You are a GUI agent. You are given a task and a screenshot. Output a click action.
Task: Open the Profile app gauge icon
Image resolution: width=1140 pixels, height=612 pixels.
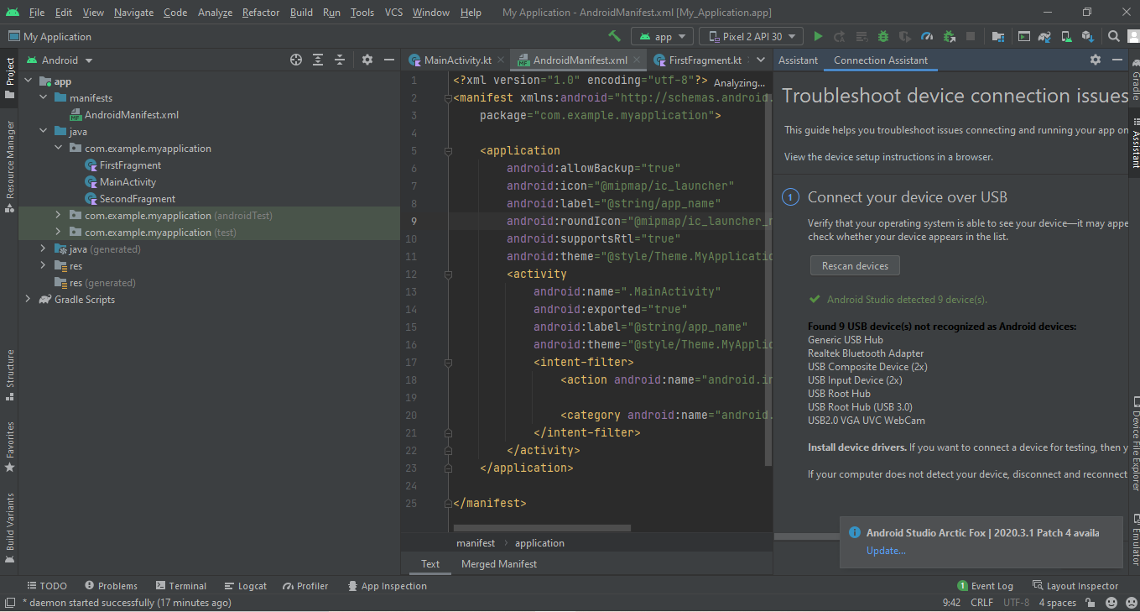[x=927, y=36]
